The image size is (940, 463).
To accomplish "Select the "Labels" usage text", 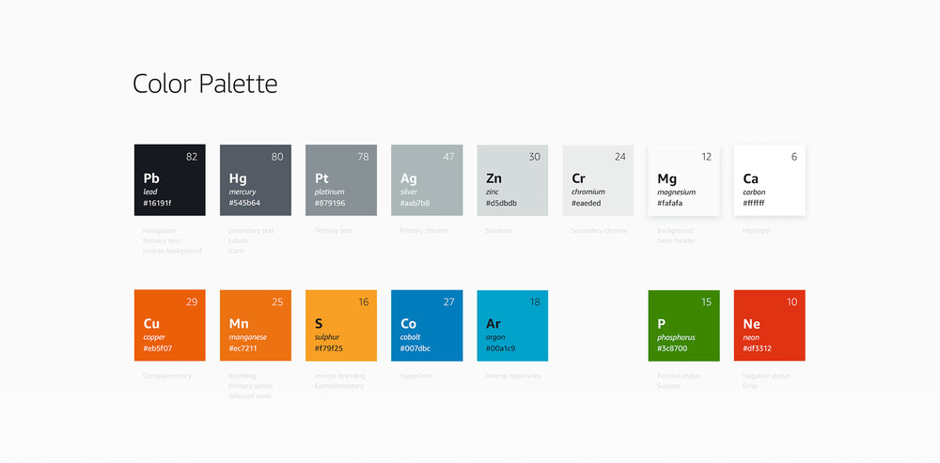I will click(x=239, y=240).
